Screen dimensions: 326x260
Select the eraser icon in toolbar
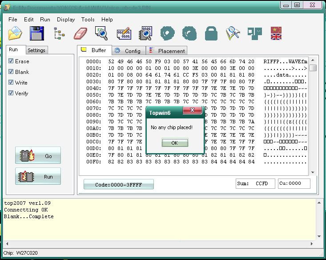click(80, 33)
